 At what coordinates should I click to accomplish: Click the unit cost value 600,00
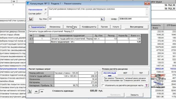[x=94, y=91]
